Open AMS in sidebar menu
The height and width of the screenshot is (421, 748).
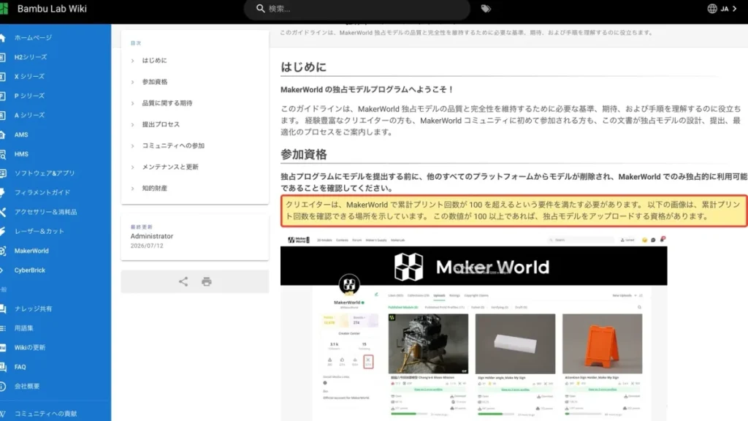click(x=21, y=134)
